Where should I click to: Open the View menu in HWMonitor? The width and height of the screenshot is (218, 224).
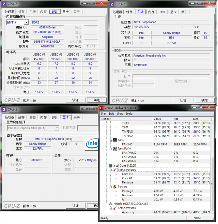pyautogui.click(x=120, y=114)
